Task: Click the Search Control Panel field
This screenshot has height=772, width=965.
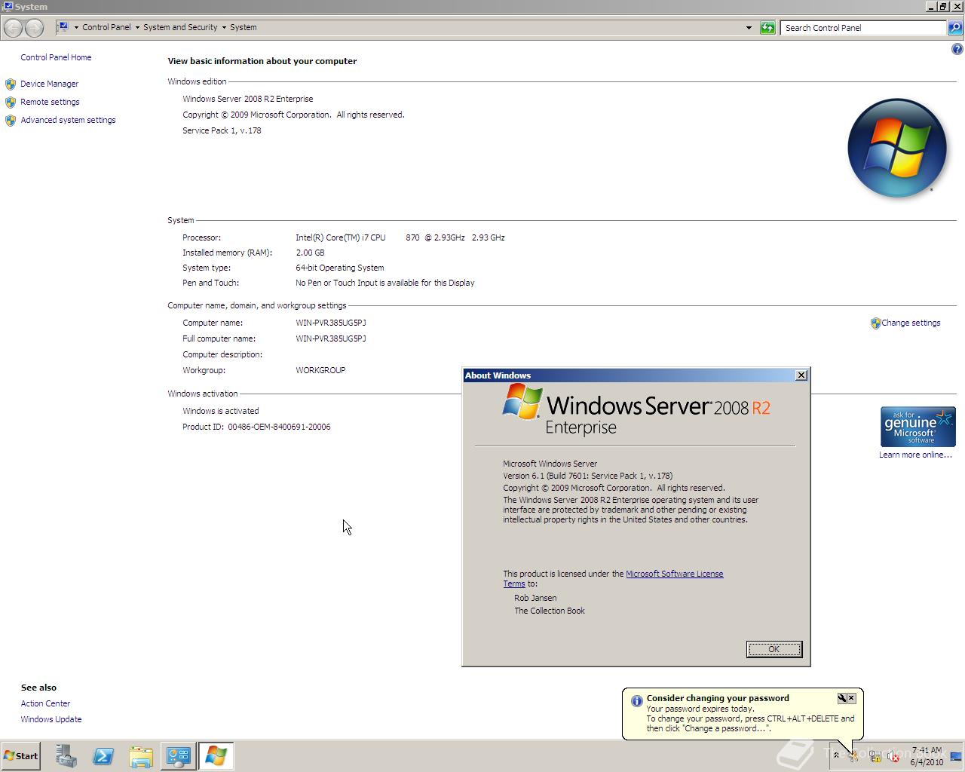Action: pos(863,28)
